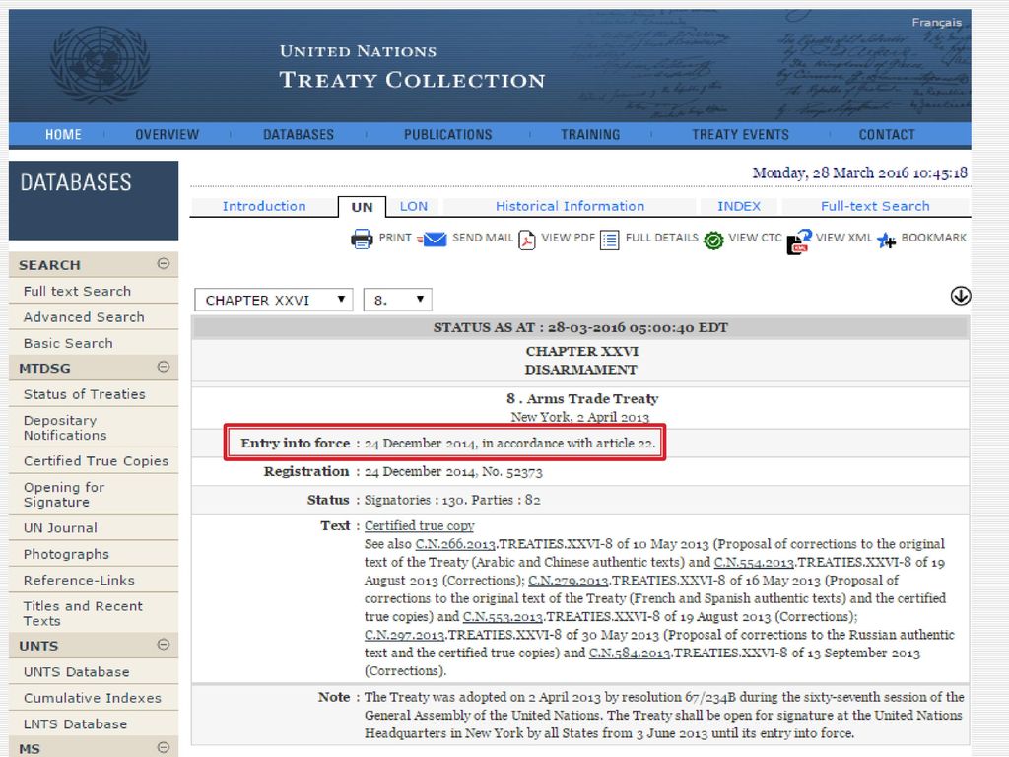Open the HOME menu item
The width and height of the screenshot is (1009, 757).
pyautogui.click(x=63, y=134)
